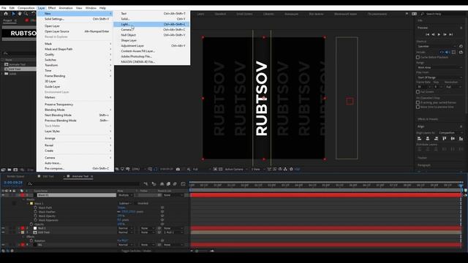Hide the Edit Text layer via its eye toggle
468x263 pixels.
click(3, 232)
